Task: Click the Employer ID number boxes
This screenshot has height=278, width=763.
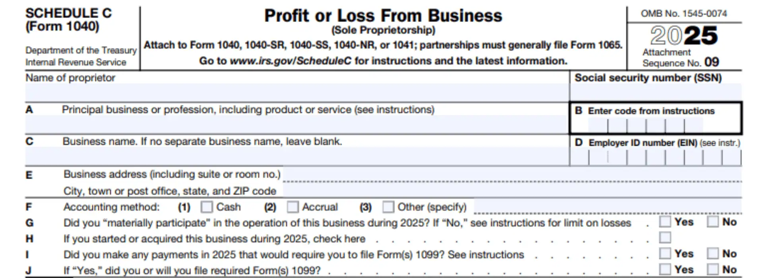Action: coord(655,158)
